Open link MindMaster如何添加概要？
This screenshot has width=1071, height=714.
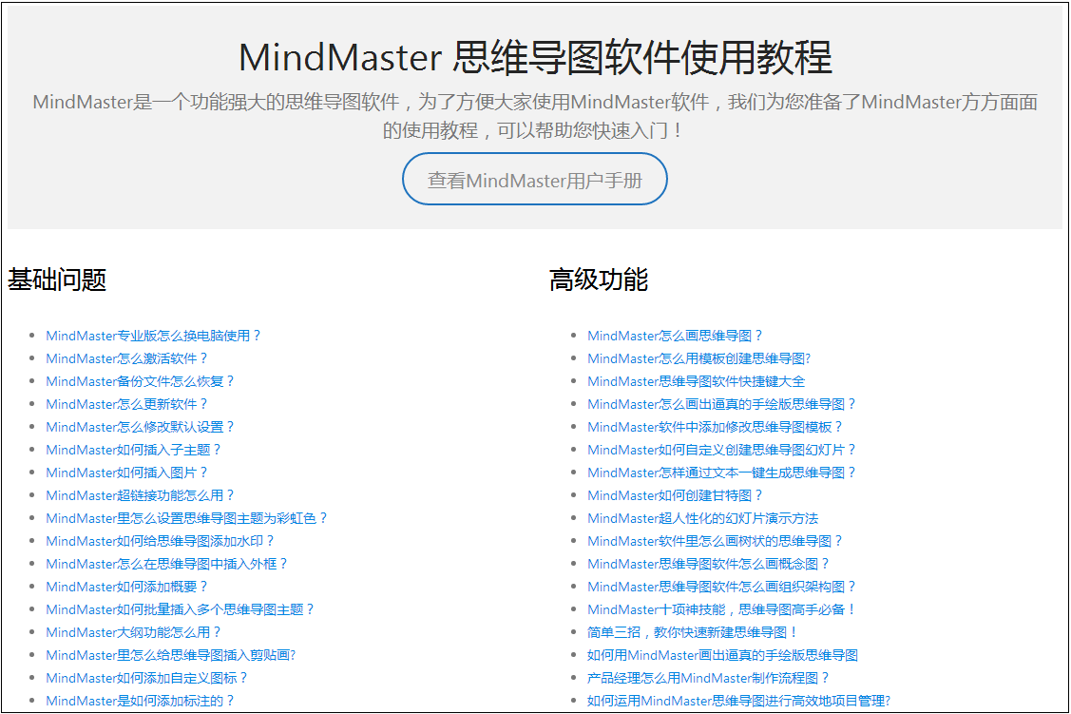tap(127, 587)
